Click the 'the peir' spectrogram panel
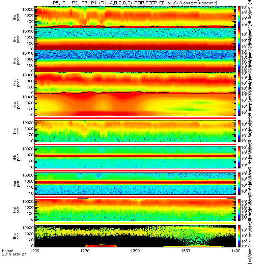The image size is (253, 270). 135,236
